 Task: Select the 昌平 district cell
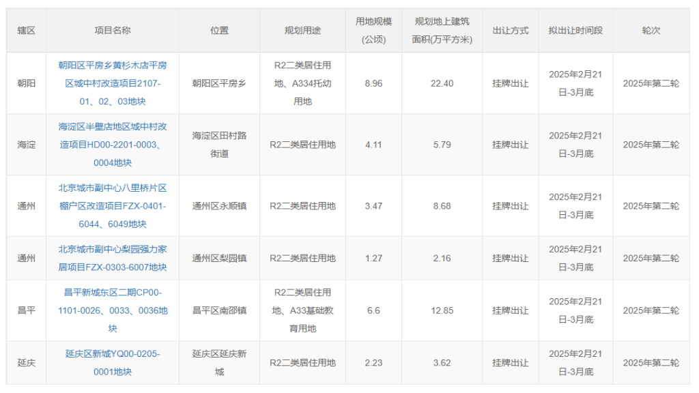27,310
